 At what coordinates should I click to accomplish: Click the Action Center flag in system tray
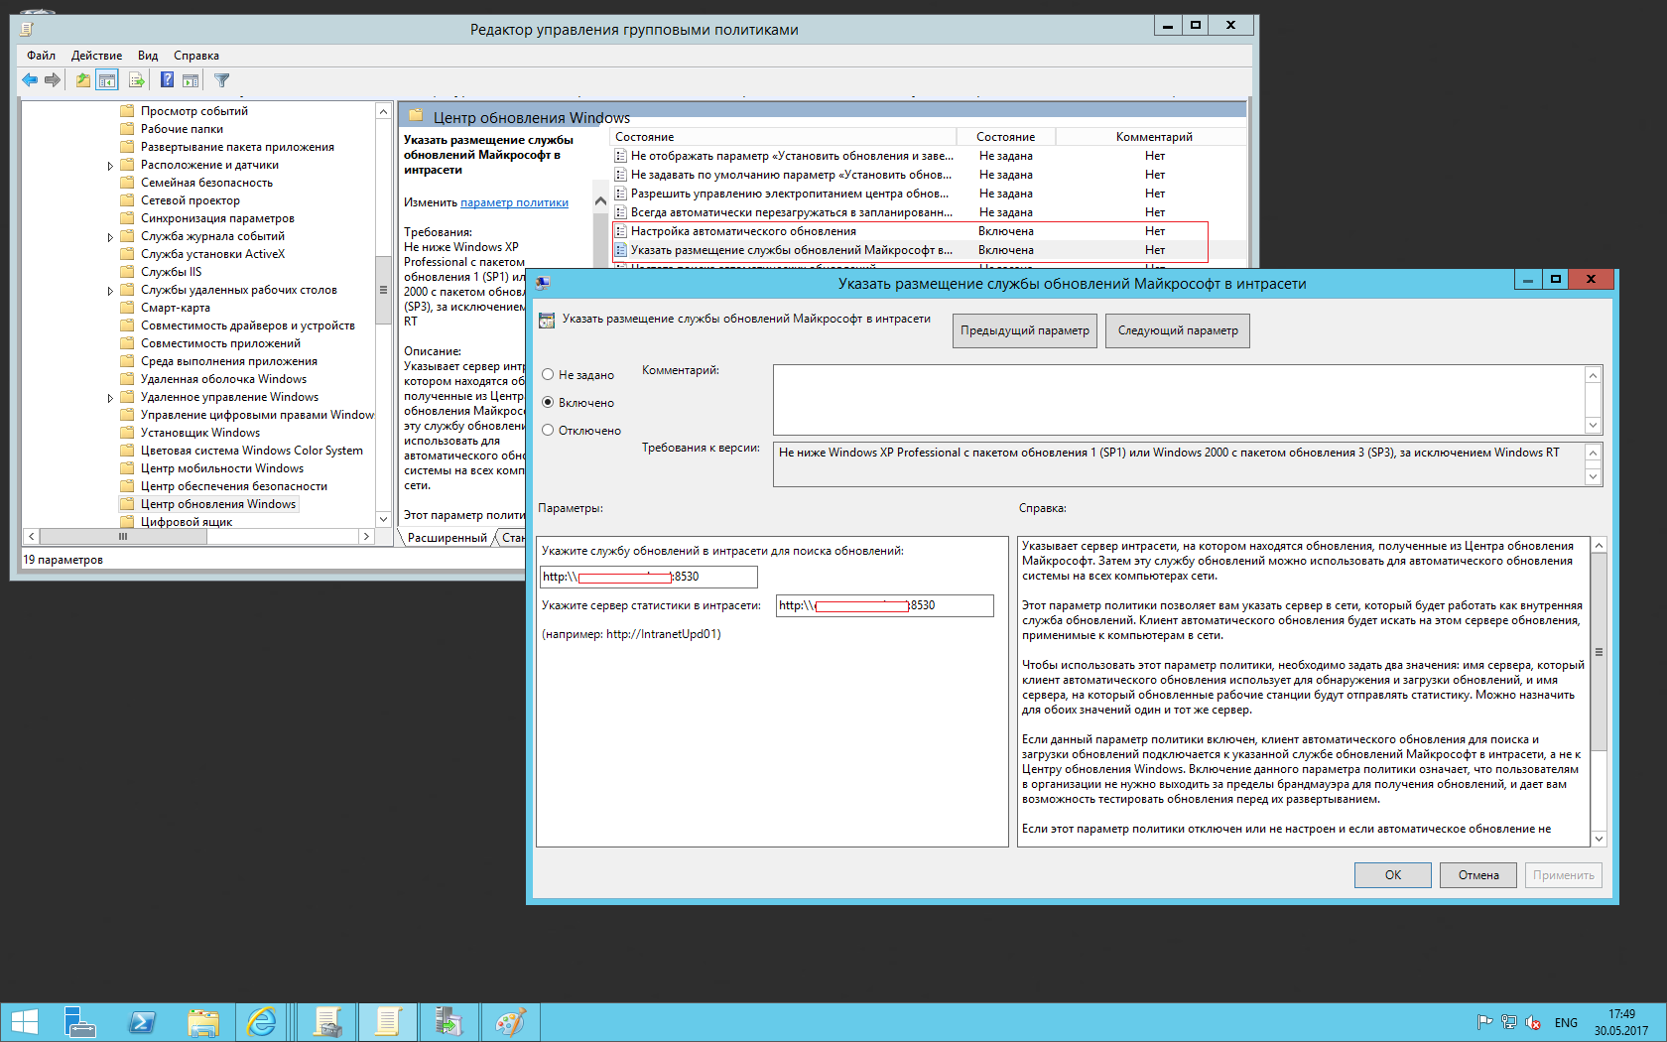(1485, 1022)
